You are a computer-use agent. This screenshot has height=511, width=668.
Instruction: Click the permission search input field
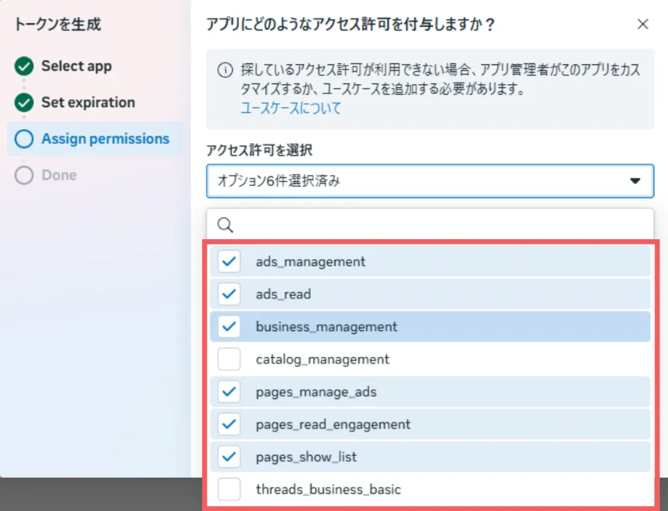pyautogui.click(x=437, y=226)
